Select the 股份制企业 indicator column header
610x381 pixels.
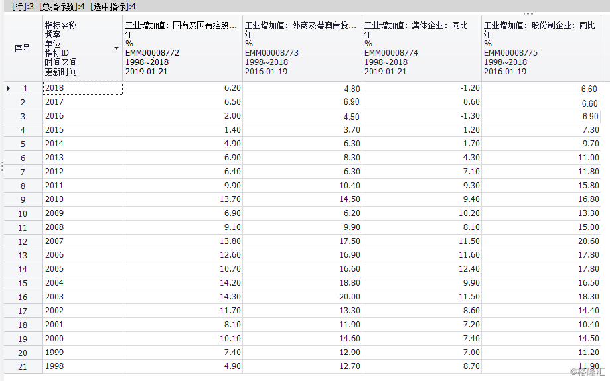(x=541, y=48)
